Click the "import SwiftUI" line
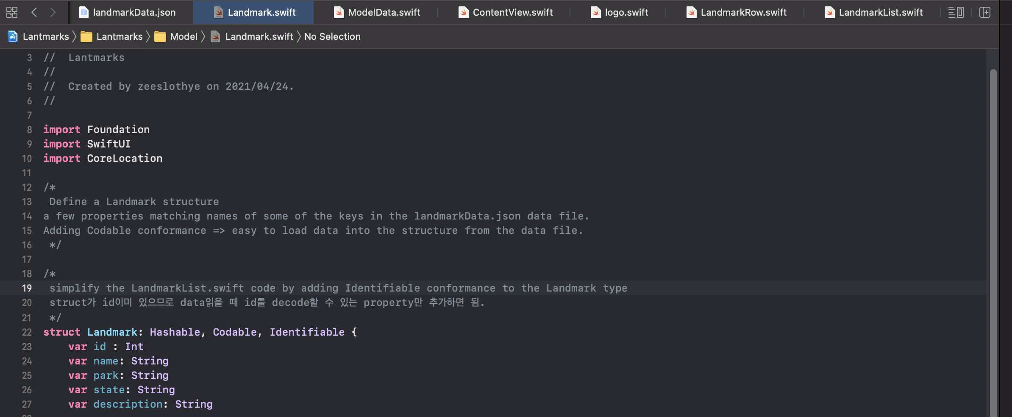The image size is (1012, 417). pos(87,144)
